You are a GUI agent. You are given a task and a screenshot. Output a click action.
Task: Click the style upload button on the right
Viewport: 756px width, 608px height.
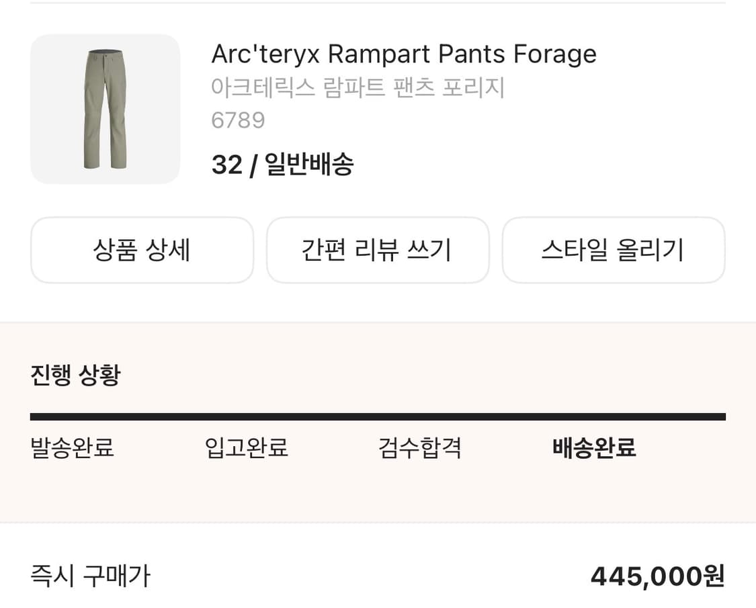click(x=614, y=250)
